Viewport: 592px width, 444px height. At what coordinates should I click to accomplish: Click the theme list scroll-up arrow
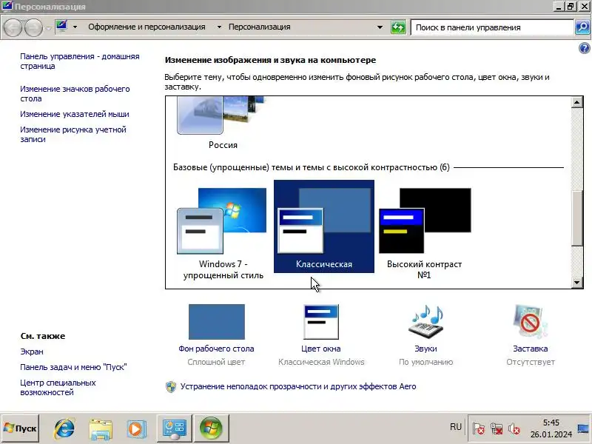pyautogui.click(x=577, y=102)
